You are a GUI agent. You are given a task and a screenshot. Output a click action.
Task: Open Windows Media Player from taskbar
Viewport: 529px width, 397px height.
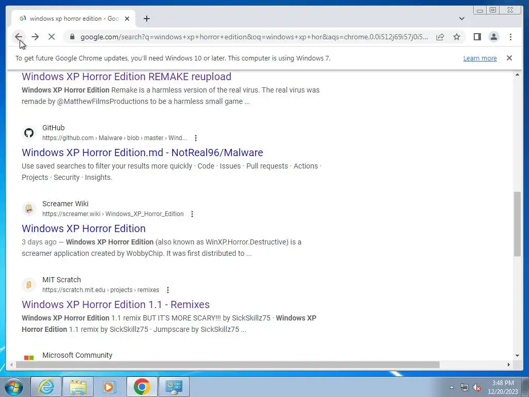pos(110,387)
